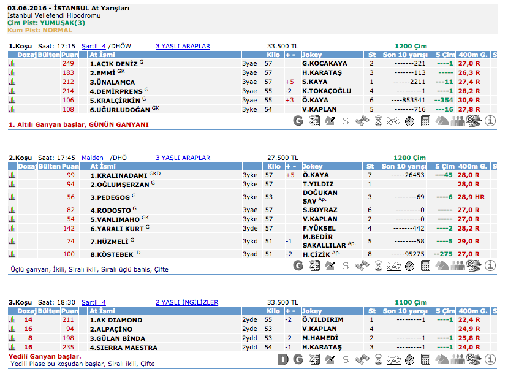508x374 pixels.
Task: Open the line graph icon in race 3
Action: [x=393, y=359]
